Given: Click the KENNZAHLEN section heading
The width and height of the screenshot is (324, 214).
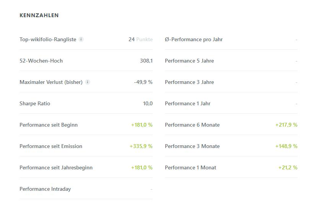Looking at the screenshot, I should [39, 16].
